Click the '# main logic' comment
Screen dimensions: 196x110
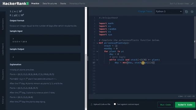click(117, 57)
